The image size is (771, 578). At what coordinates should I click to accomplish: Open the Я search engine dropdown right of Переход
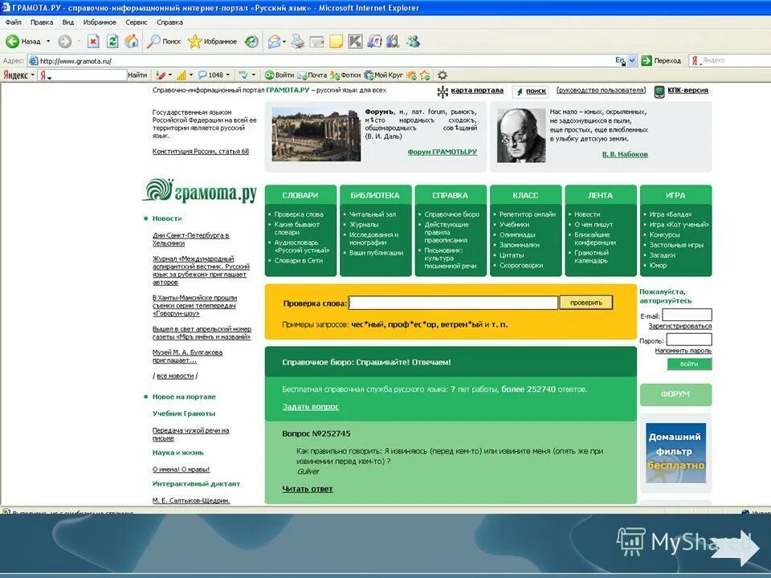(696, 61)
